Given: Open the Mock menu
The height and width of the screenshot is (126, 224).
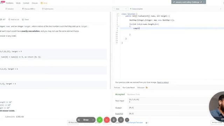Looking at the screenshot, I should pyautogui.click(x=18, y=3).
